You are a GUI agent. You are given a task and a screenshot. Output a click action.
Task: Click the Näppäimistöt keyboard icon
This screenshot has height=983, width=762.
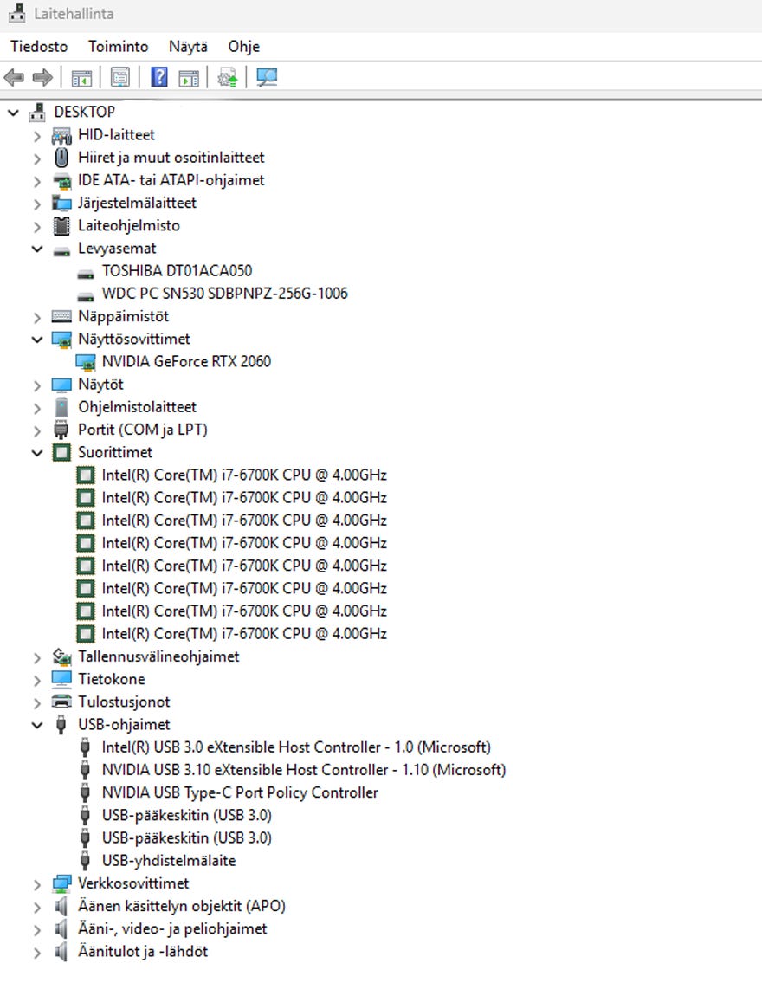[61, 316]
